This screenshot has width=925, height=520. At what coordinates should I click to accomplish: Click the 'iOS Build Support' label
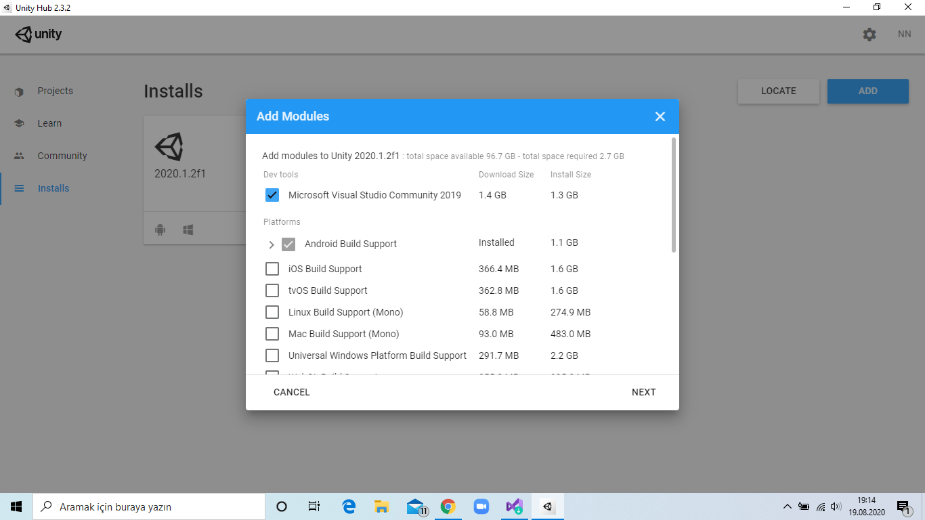coord(325,269)
